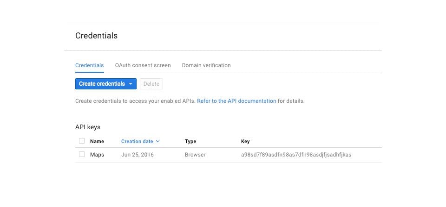Sort by the Name column header
This screenshot has width=446, height=207.
(97, 141)
